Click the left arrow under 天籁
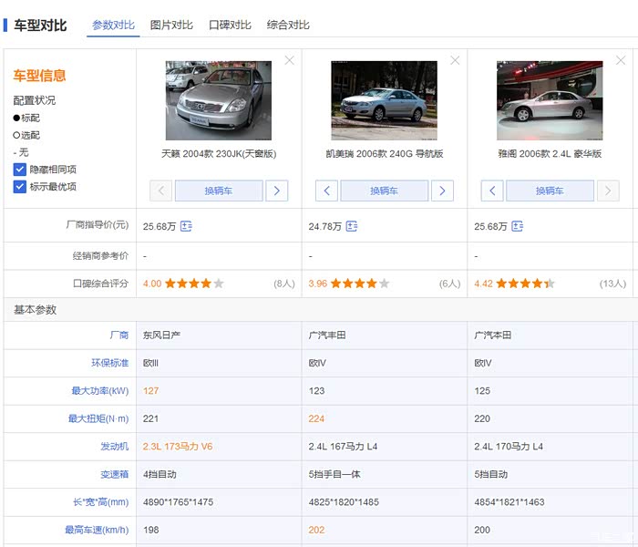 (160, 191)
